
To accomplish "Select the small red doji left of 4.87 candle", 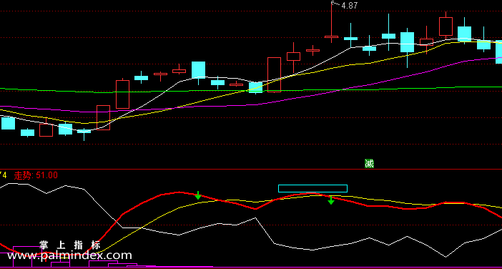I will coord(312,50).
